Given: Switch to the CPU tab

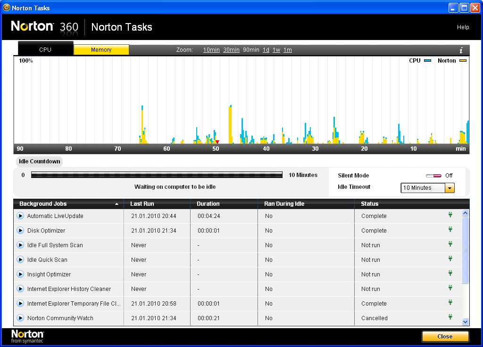Looking at the screenshot, I should coord(46,49).
